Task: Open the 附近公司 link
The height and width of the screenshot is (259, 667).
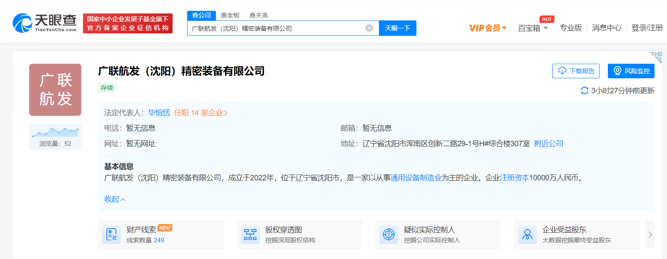Action: coord(549,144)
